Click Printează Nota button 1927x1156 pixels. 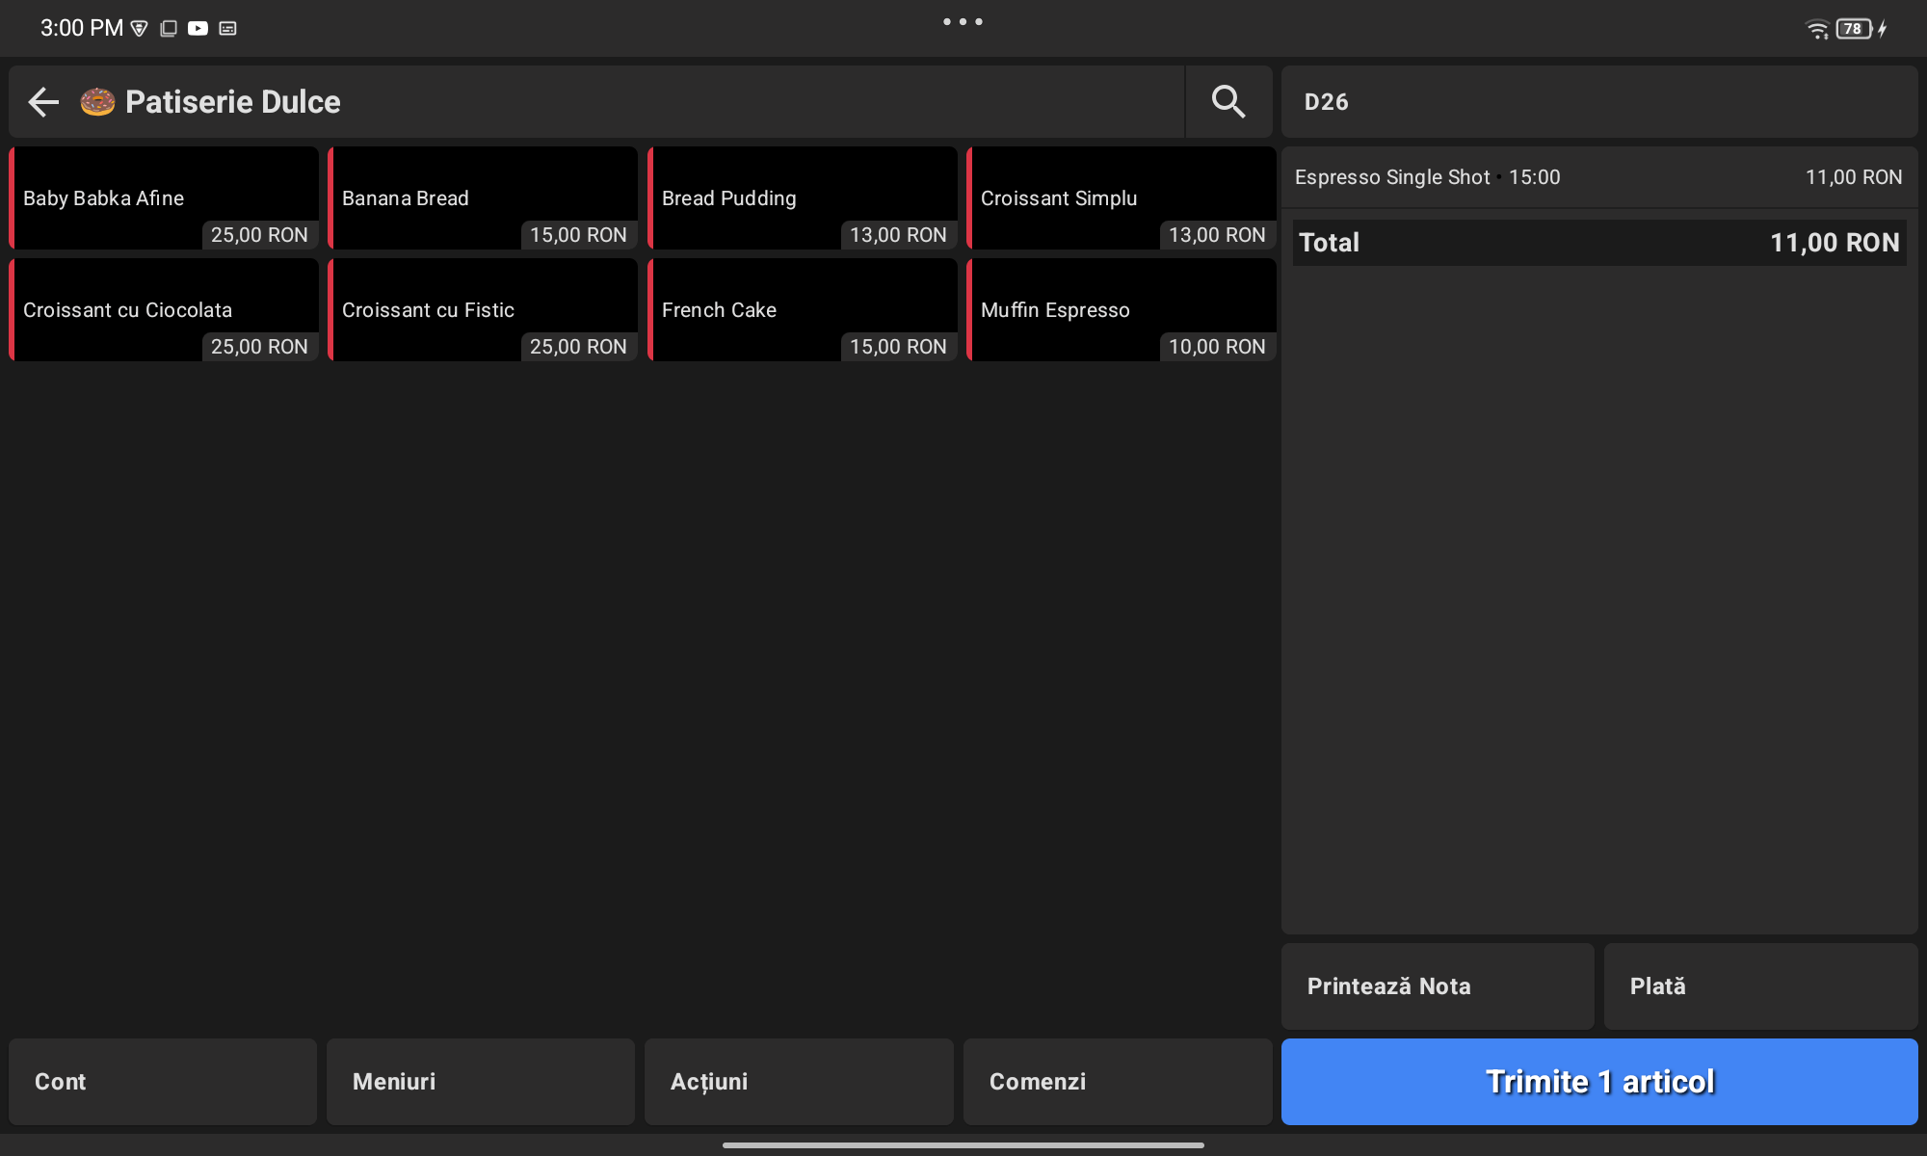click(x=1438, y=986)
